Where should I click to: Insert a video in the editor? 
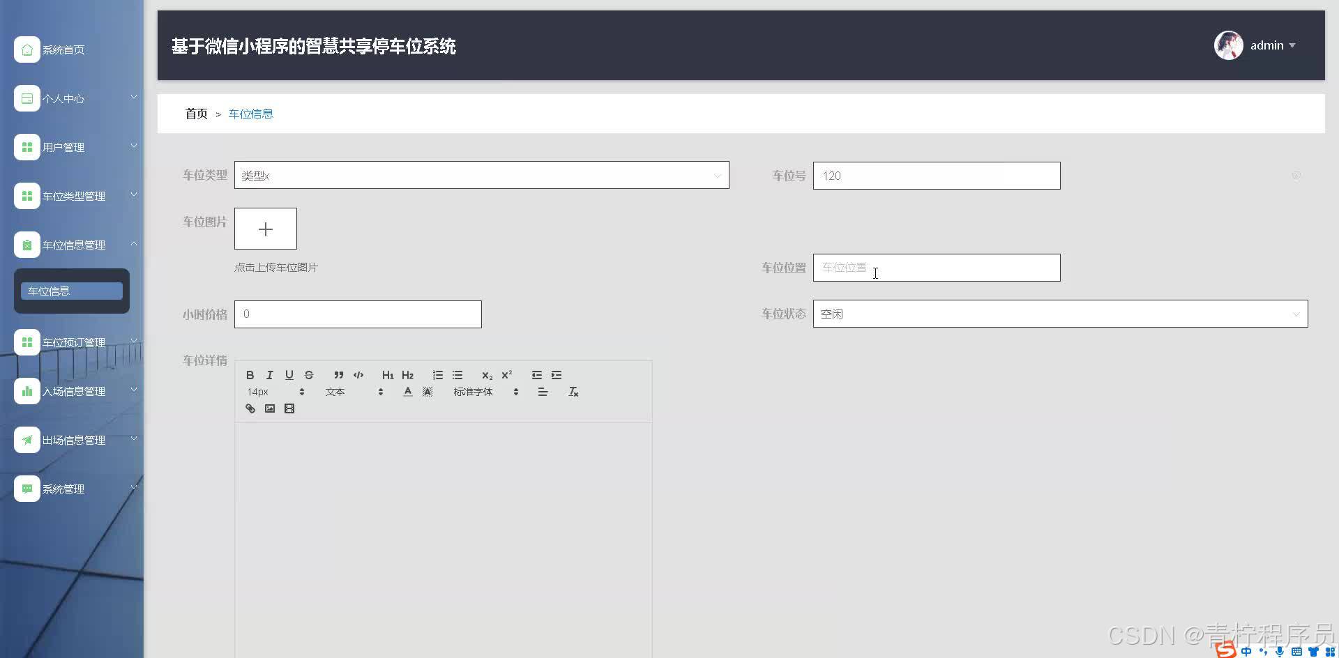(x=289, y=408)
